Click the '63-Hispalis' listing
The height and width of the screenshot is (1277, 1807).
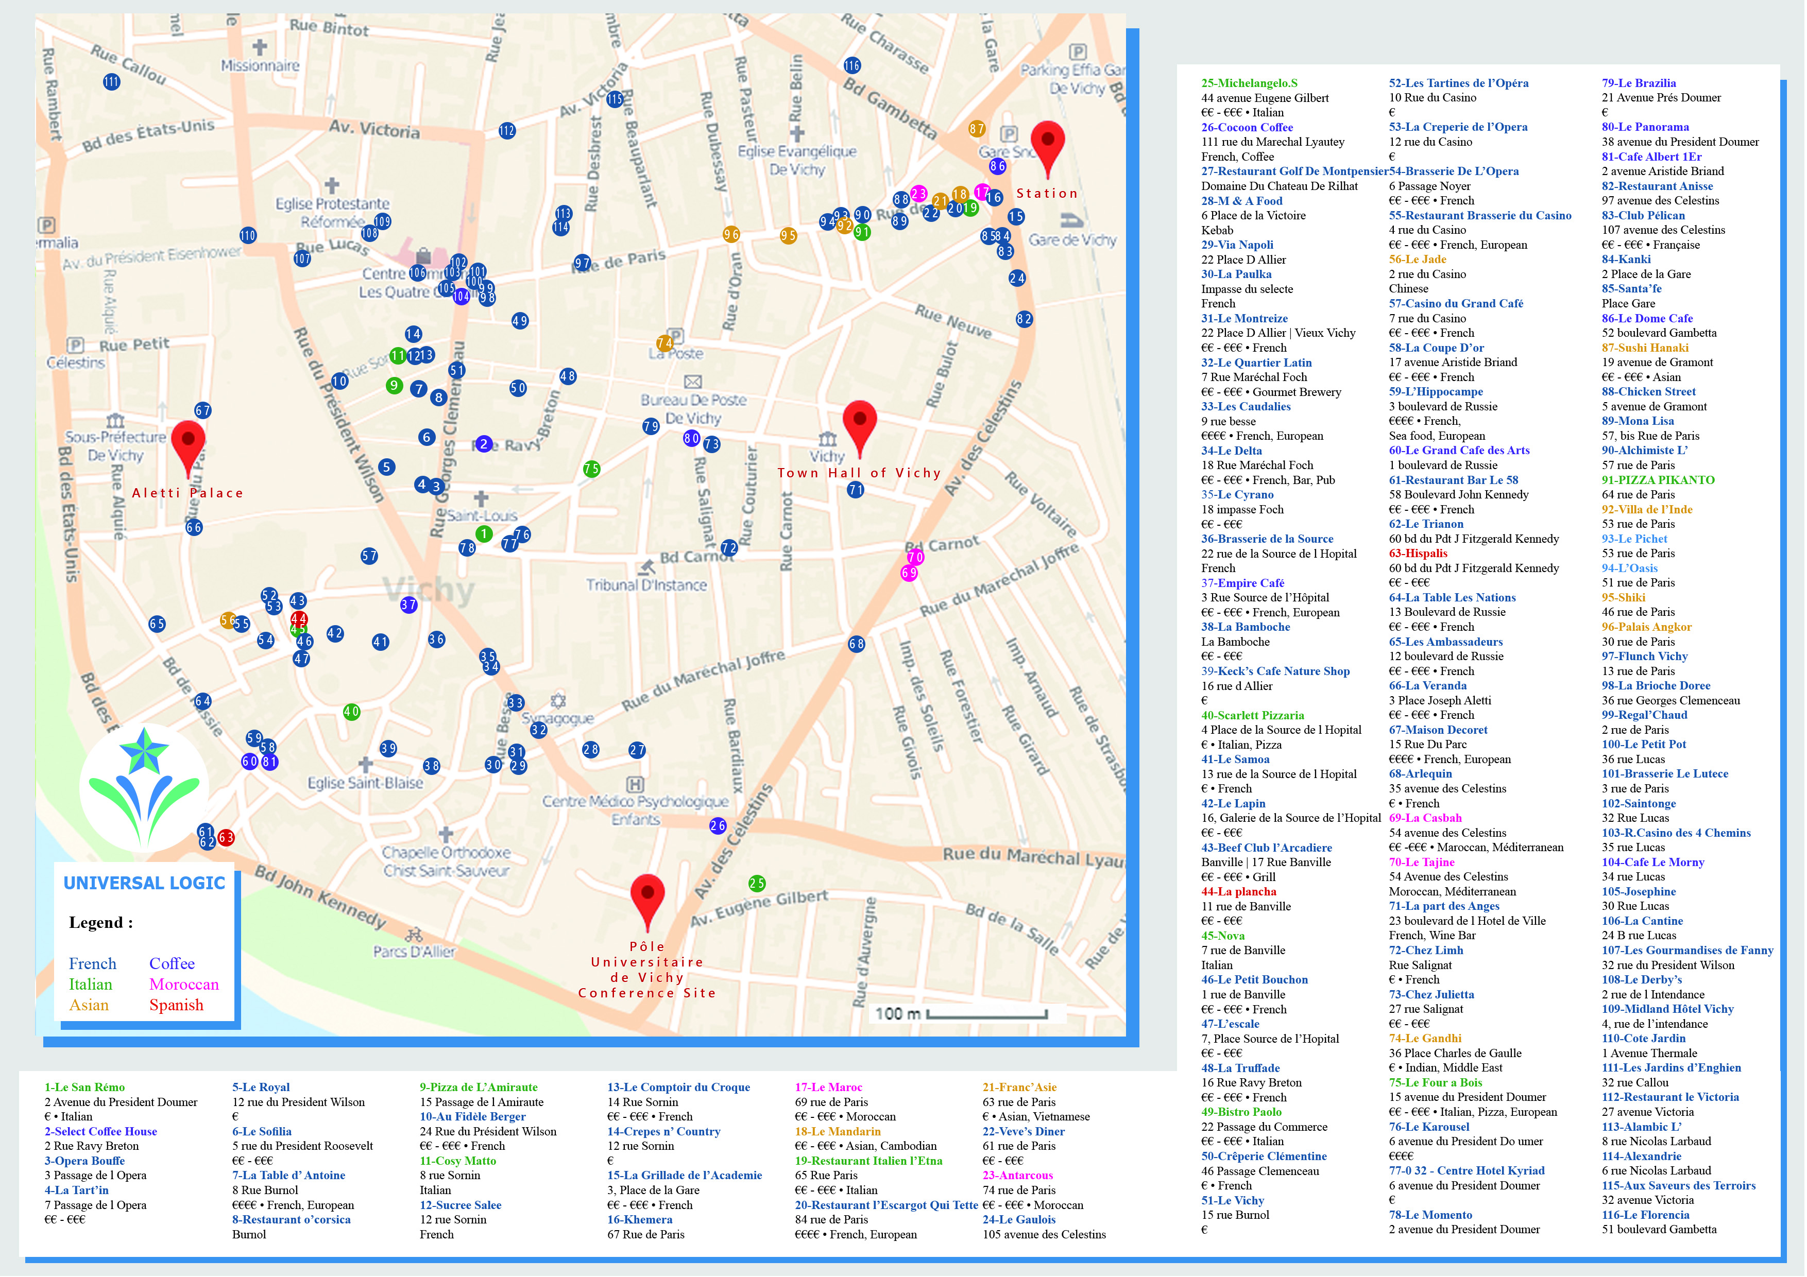coord(1418,553)
